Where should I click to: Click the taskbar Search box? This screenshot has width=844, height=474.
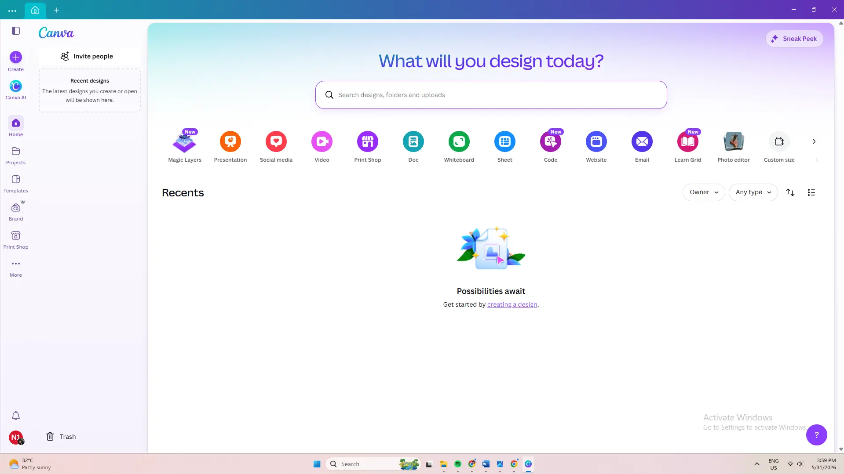point(373,464)
